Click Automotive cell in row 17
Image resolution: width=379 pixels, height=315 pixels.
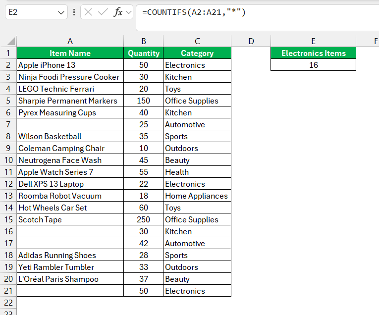click(197, 243)
